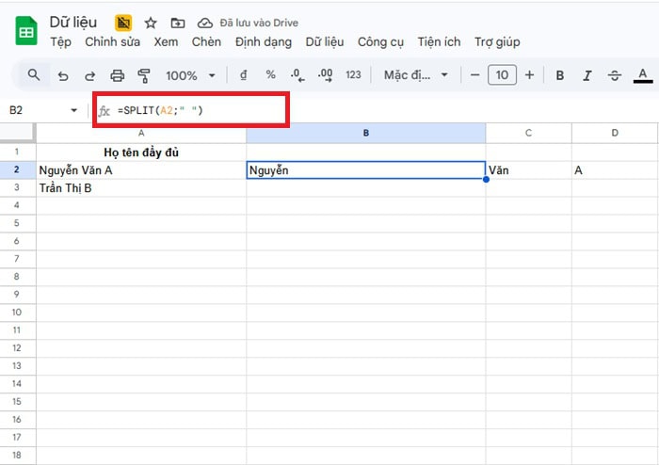Screen dimensions: 659x465
Task: Select the paint format tool
Action: point(144,75)
